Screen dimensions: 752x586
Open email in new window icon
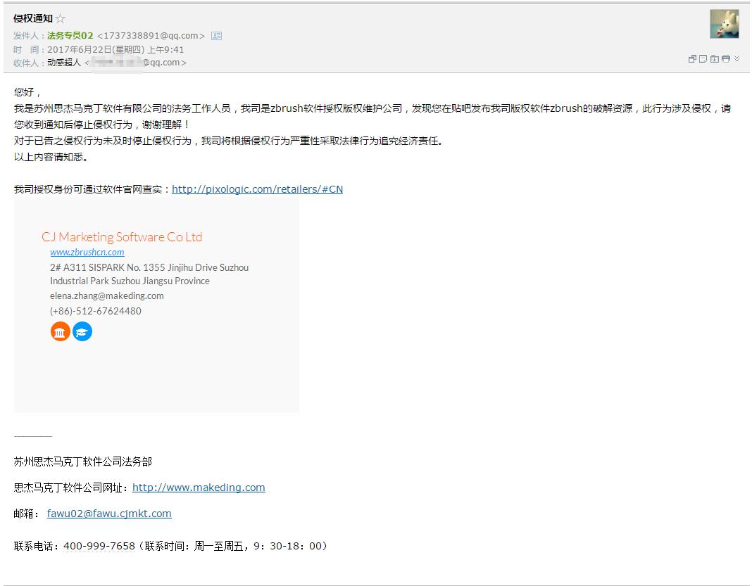click(692, 59)
